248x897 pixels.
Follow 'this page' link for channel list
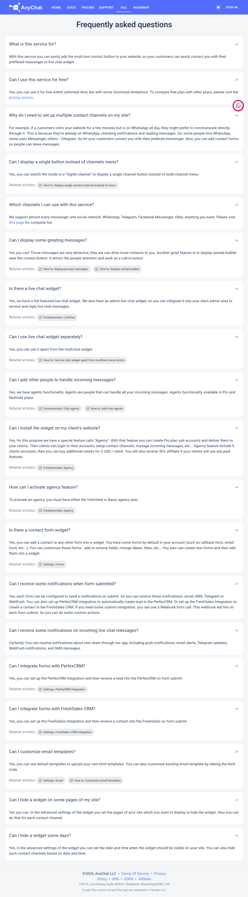(16, 223)
